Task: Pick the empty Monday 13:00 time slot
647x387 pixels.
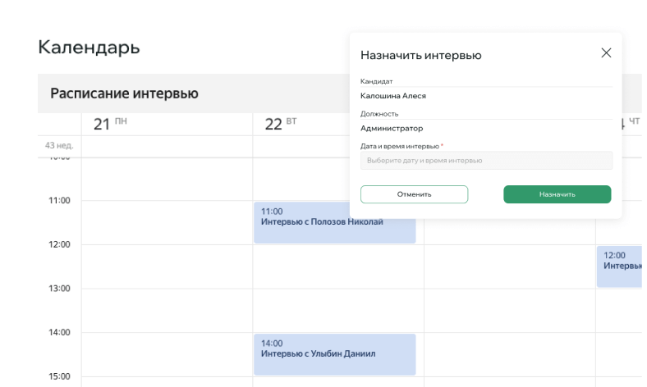Action: click(x=167, y=311)
